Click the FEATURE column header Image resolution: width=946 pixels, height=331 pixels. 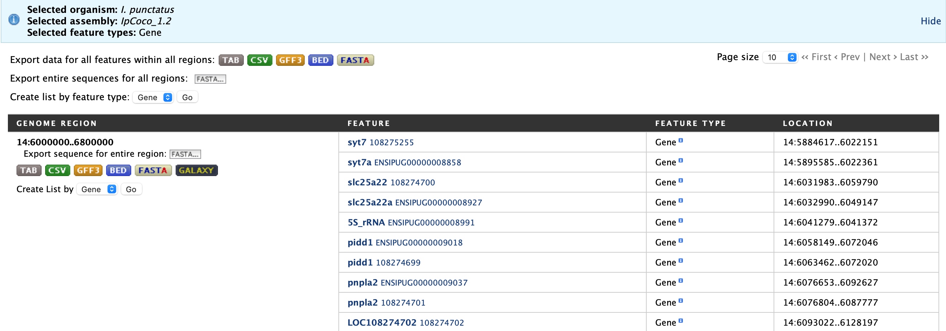[x=369, y=123]
